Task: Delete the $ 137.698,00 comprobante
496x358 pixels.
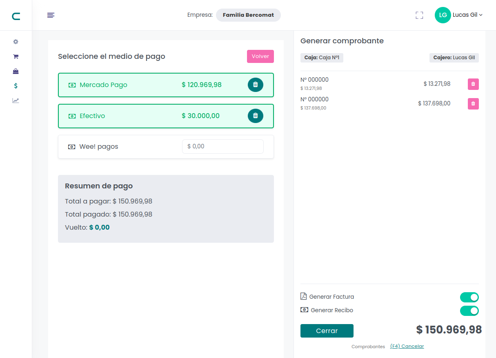Action: tap(473, 104)
